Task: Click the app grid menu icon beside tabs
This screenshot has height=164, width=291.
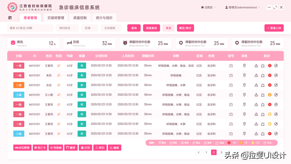Action: click(x=10, y=18)
